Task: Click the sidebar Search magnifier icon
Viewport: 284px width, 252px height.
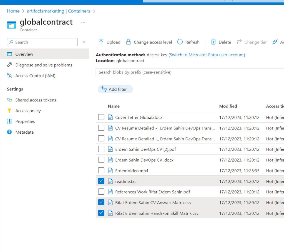Action: 11,42
